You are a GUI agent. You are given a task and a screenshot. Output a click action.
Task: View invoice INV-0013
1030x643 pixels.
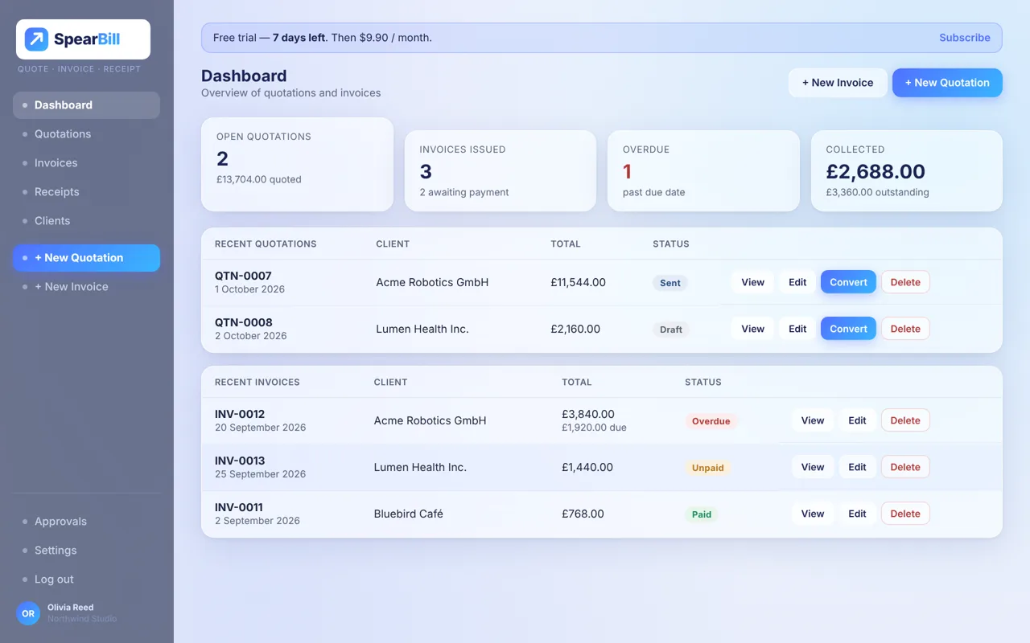pyautogui.click(x=813, y=467)
